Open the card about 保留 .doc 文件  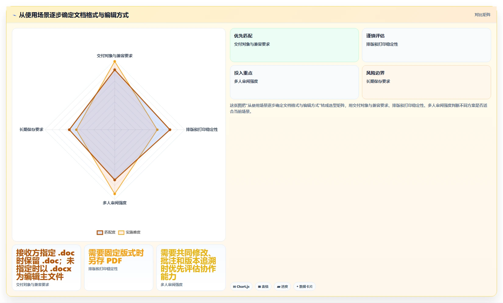pyautogui.click(x=46, y=268)
